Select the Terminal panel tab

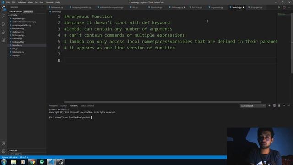[x=74, y=106]
